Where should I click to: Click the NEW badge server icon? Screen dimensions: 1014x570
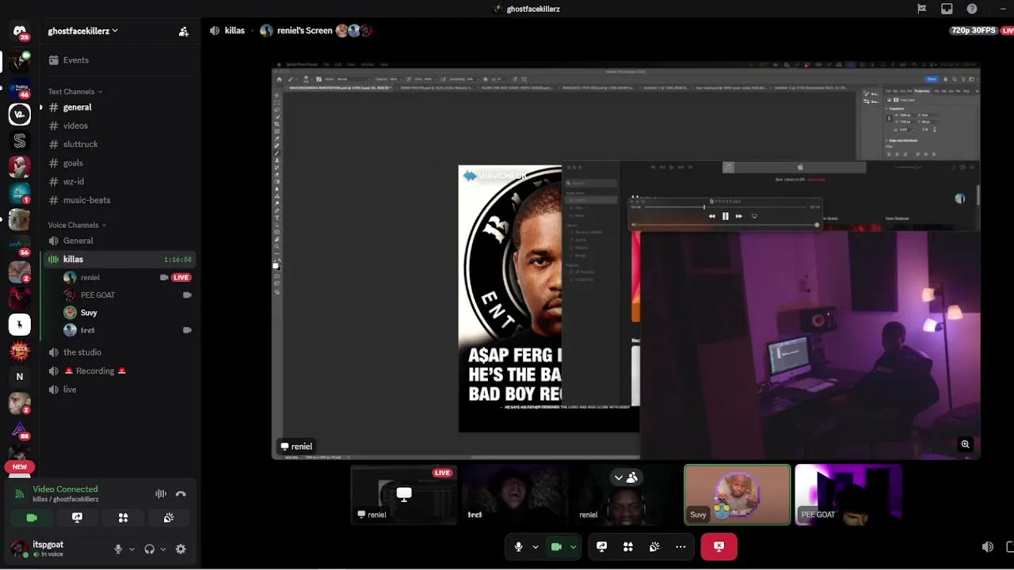tap(20, 467)
